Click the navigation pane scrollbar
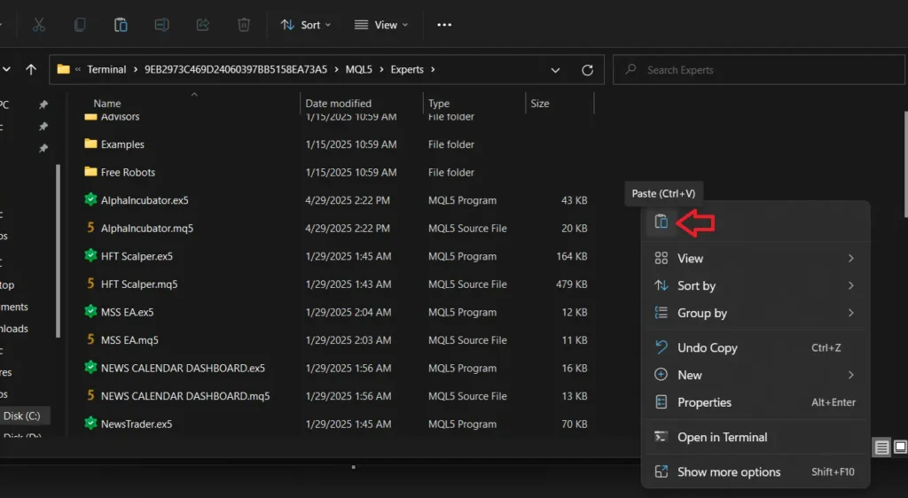The width and height of the screenshot is (908, 498). (58, 251)
